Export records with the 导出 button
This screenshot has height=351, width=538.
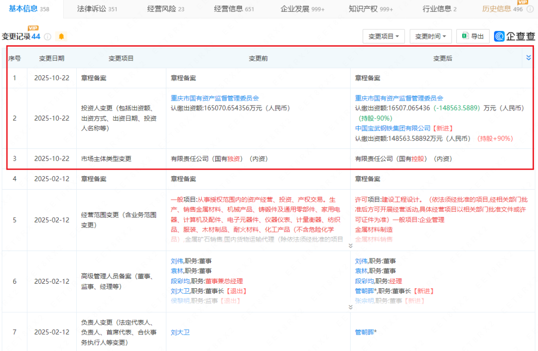(x=473, y=36)
